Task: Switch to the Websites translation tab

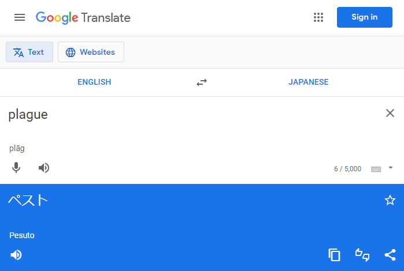Action: coord(91,52)
